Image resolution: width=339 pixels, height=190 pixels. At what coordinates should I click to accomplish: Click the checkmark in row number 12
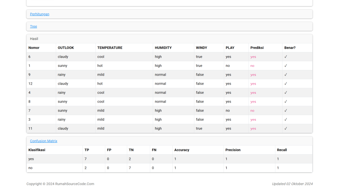click(x=286, y=84)
